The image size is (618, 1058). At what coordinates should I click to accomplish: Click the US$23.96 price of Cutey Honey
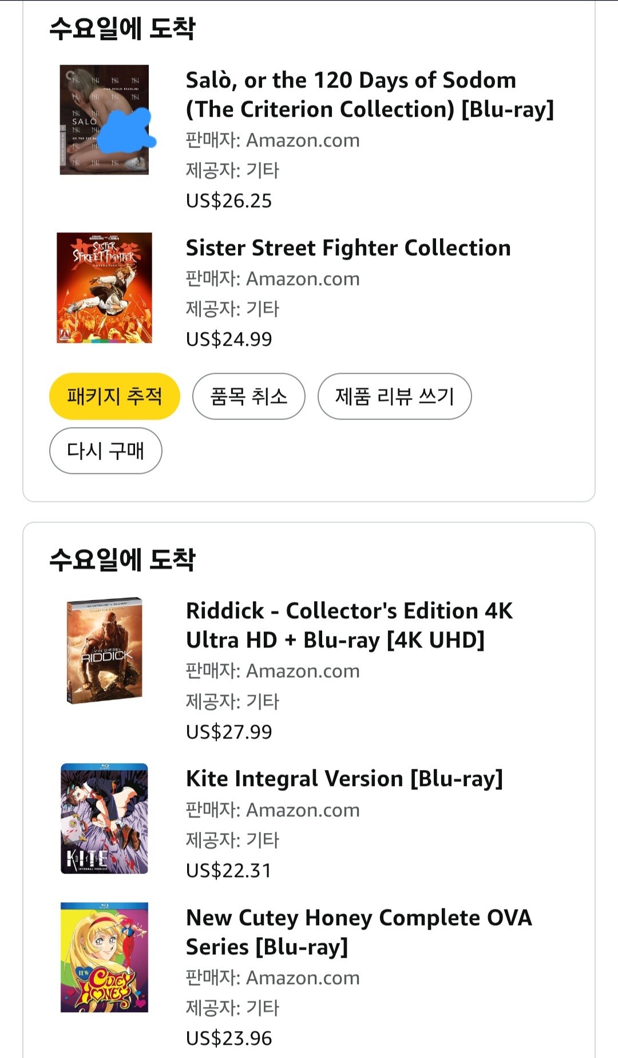pos(229,1038)
